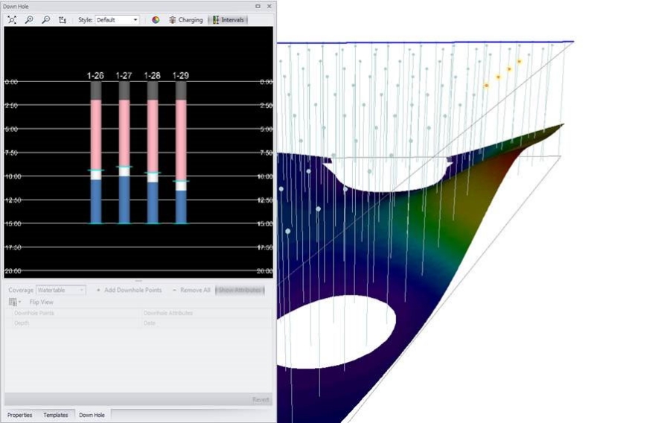The height and width of the screenshot is (423, 670).
Task: Expand the Coverage Watertable dropdown
Action: 61,290
